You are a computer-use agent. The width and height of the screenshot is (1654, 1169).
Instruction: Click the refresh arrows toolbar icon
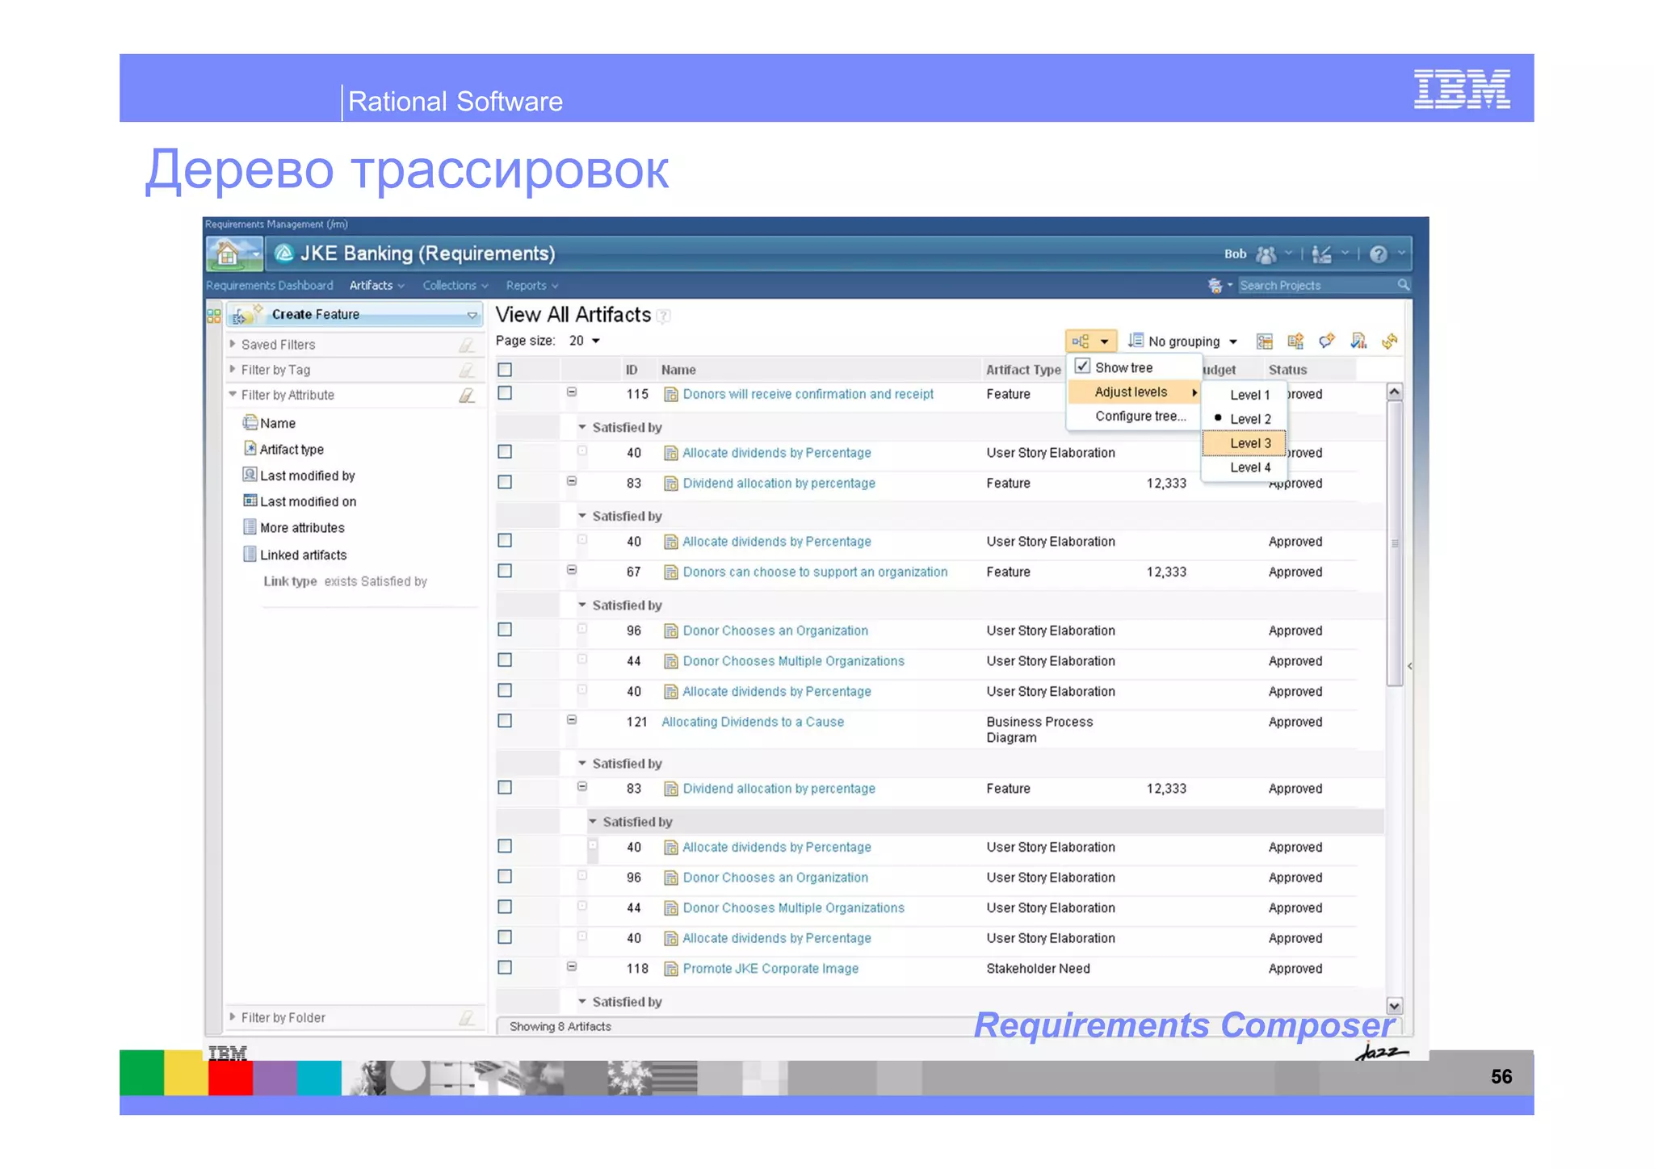[1390, 341]
